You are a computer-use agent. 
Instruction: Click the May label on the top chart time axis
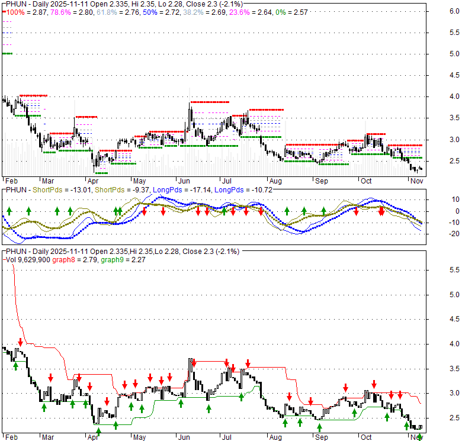coord(139,181)
